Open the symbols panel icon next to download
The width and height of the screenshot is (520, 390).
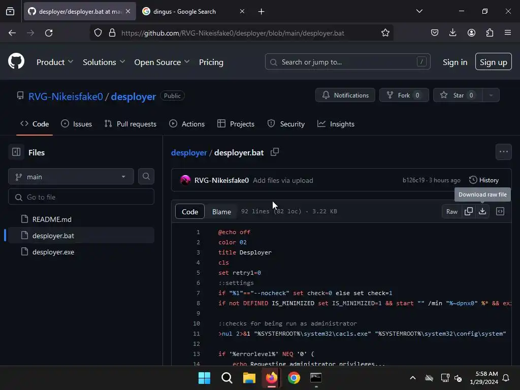[x=500, y=211]
